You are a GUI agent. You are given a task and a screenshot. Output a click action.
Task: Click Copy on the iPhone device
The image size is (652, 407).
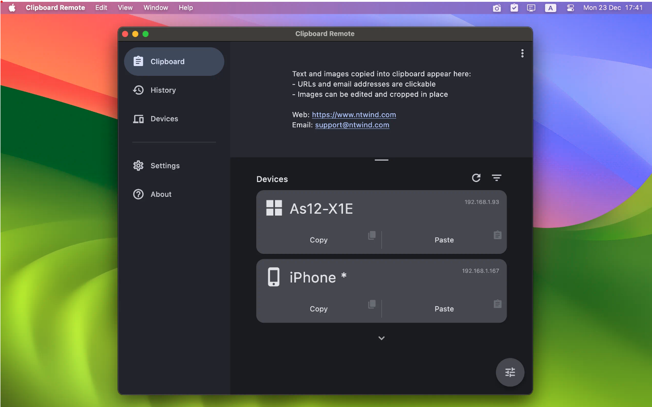click(319, 309)
